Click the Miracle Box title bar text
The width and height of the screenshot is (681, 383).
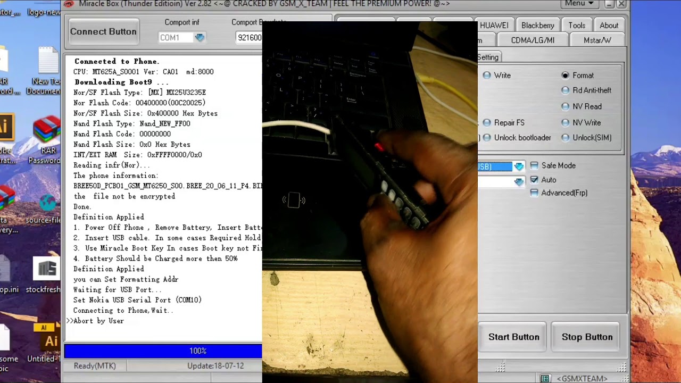[x=264, y=4]
